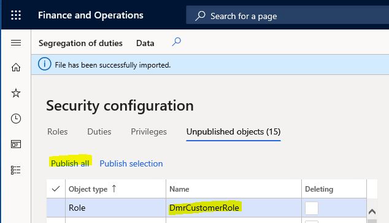Click the grid scroll-up chevron arrow
Viewport: 389px width, 223px height.
point(372,211)
